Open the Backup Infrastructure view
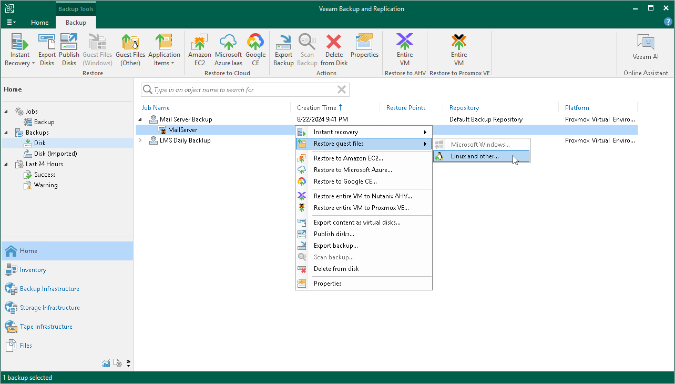The width and height of the screenshot is (675, 384). [x=67, y=289]
